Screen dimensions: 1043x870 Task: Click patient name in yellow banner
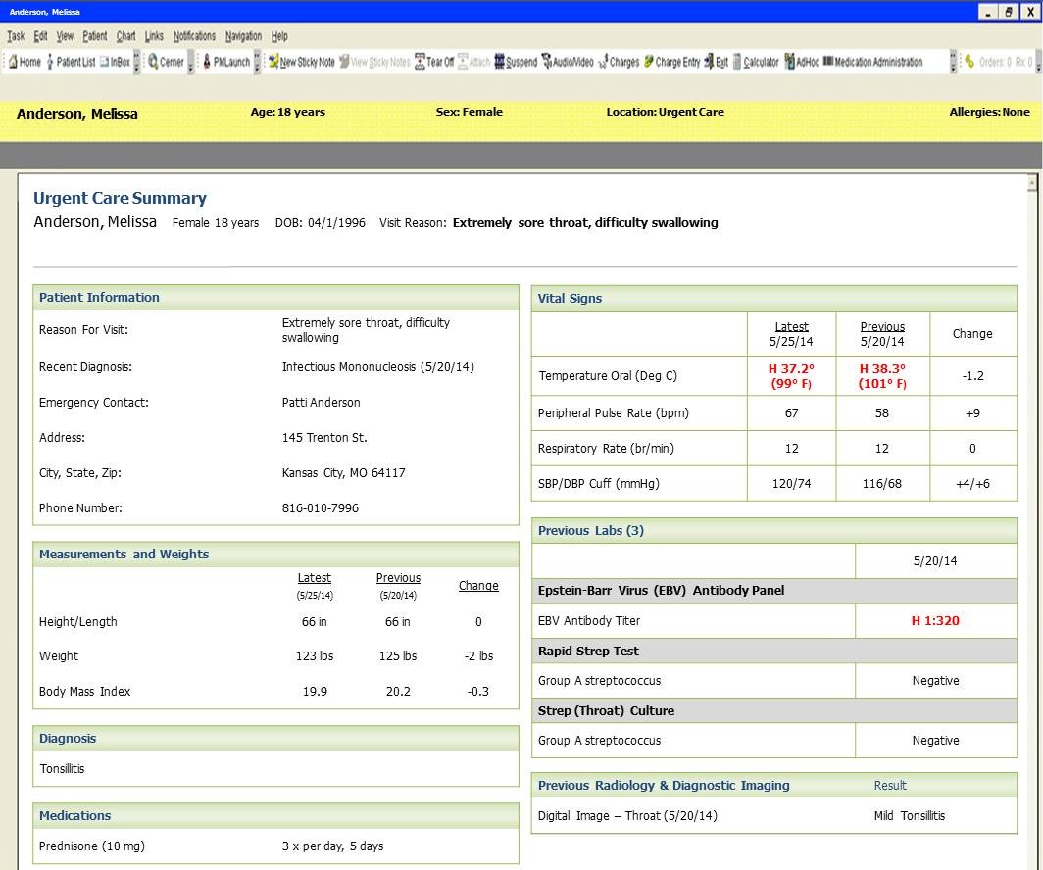coord(77,114)
